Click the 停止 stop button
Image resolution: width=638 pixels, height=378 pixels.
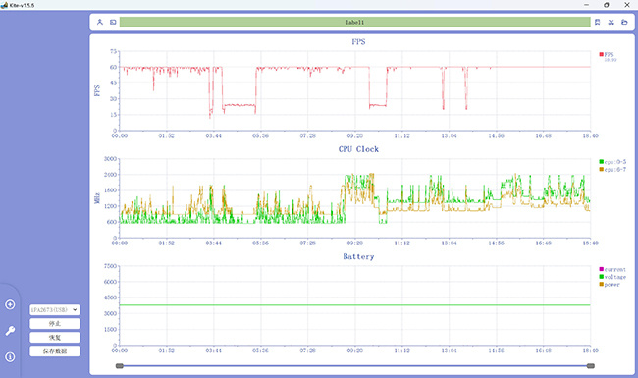(55, 324)
